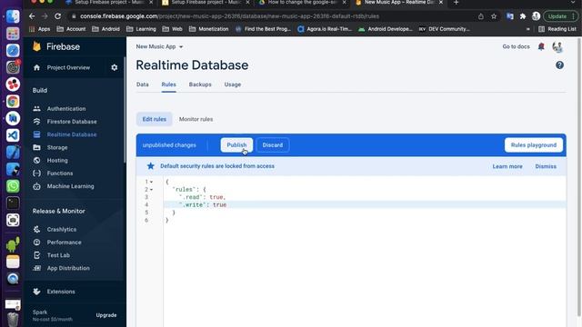This screenshot has height=327, width=582.
Task: Click the Chrome Update button
Action: [560, 16]
